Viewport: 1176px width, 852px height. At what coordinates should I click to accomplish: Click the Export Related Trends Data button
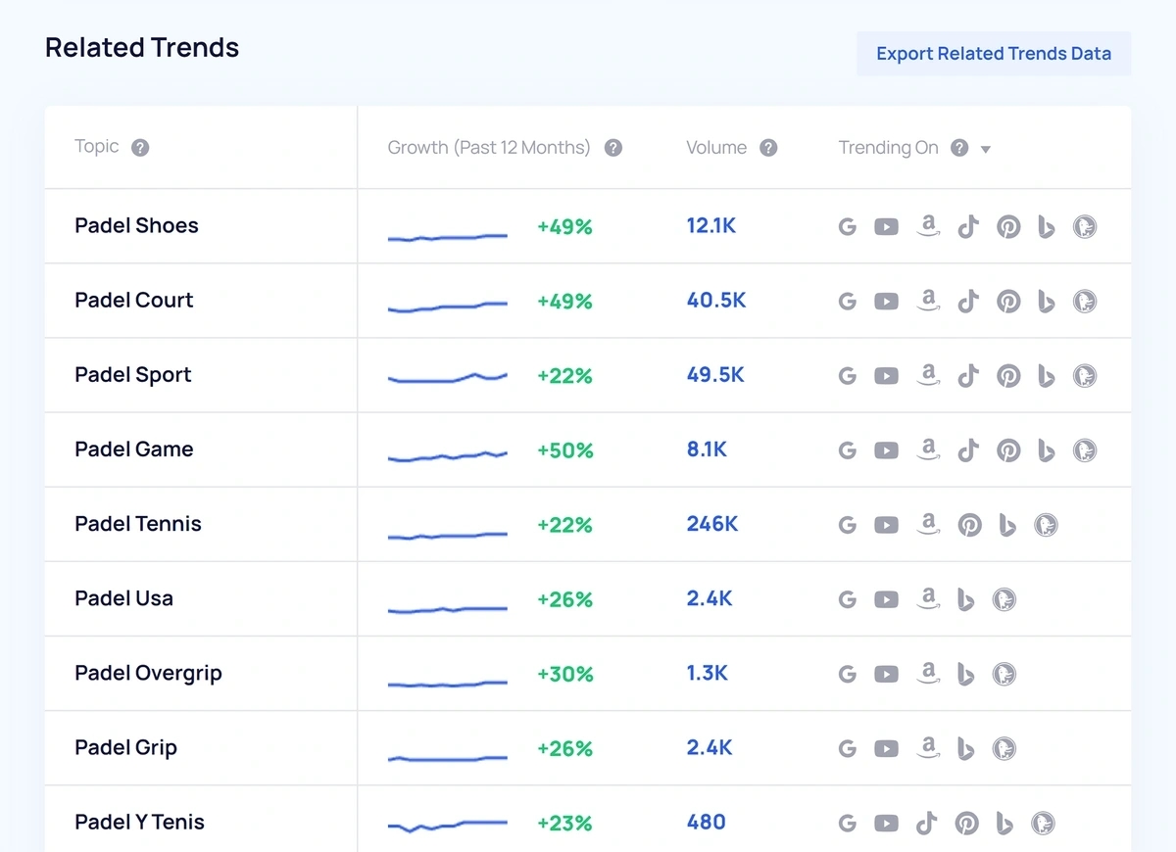993,54
